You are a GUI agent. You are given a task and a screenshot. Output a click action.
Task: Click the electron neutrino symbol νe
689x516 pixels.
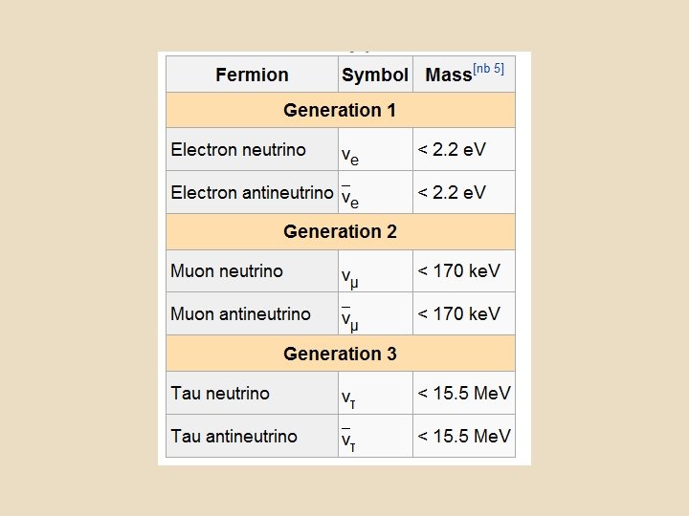click(x=350, y=154)
